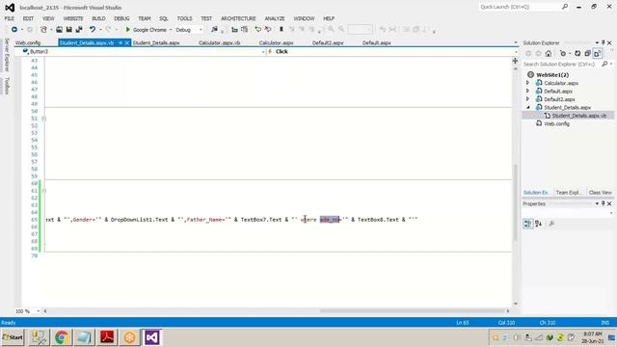Click the Home icon in Solution Explorer
The image size is (617, 347).
pos(549,54)
